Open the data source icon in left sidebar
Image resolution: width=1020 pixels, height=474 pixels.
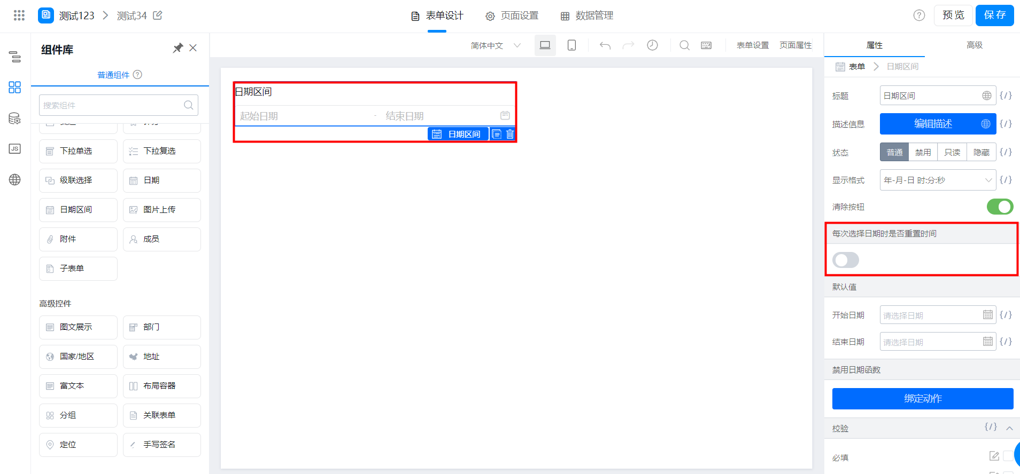(15, 118)
